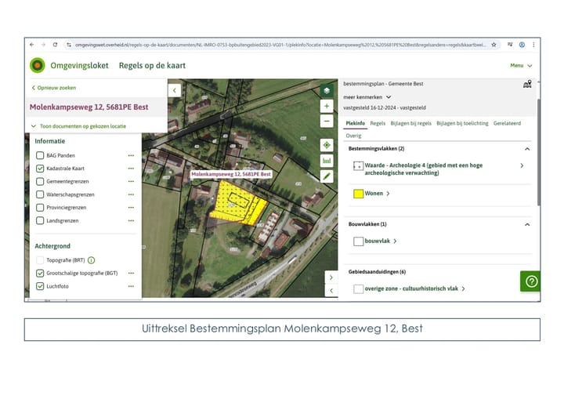Image resolution: width=564 pixels, height=399 pixels.
Task: Open the Menu dropdown in header
Action: [x=521, y=66]
